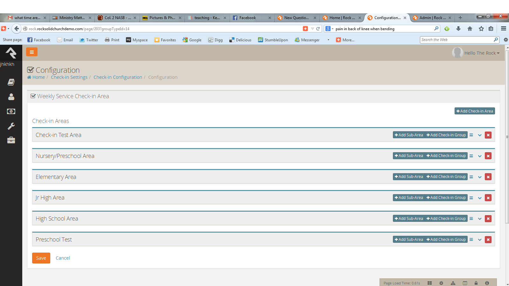
Task: Expand the Jr High Area chevron
Action: pos(480,198)
